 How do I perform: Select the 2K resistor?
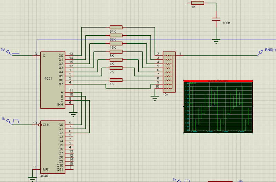coord(116,68)
